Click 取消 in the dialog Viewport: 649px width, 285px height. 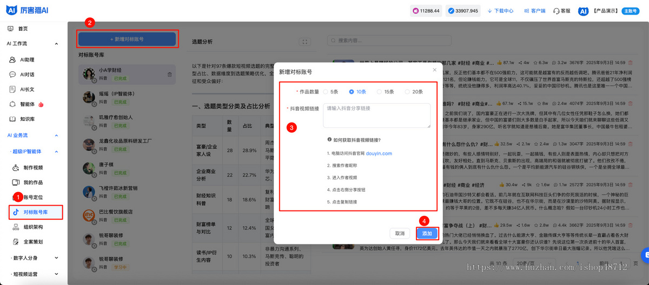(400, 233)
